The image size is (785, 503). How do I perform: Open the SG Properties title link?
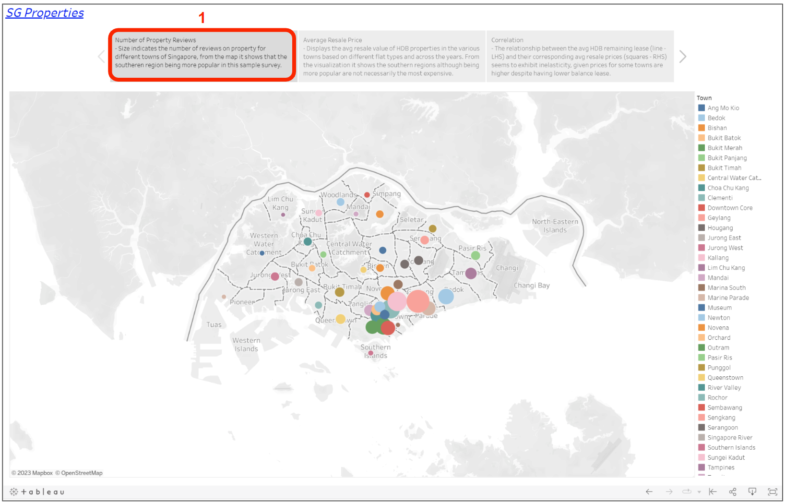coord(45,13)
